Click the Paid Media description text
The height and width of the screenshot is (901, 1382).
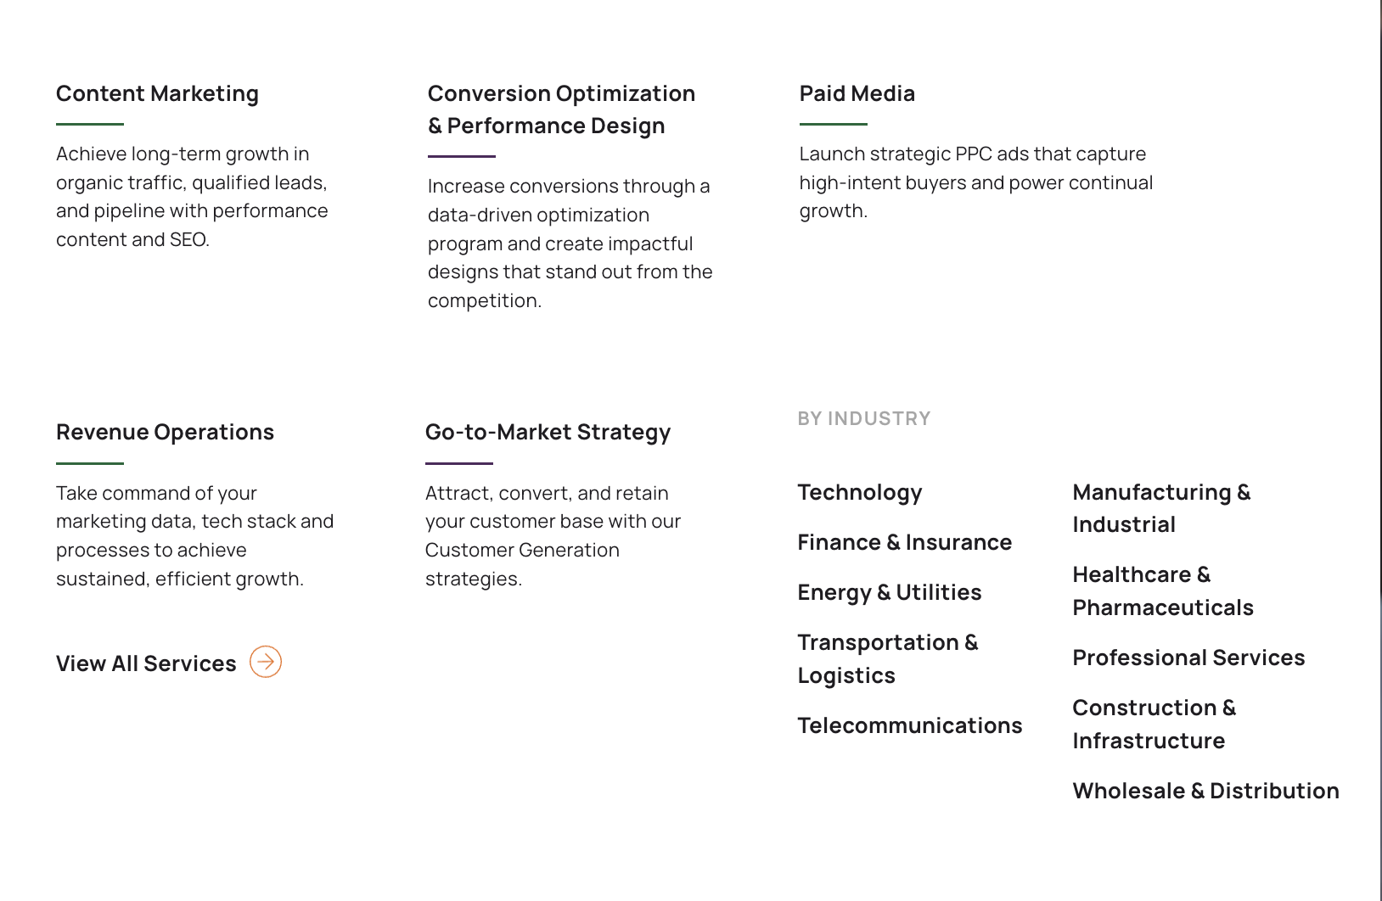click(975, 182)
